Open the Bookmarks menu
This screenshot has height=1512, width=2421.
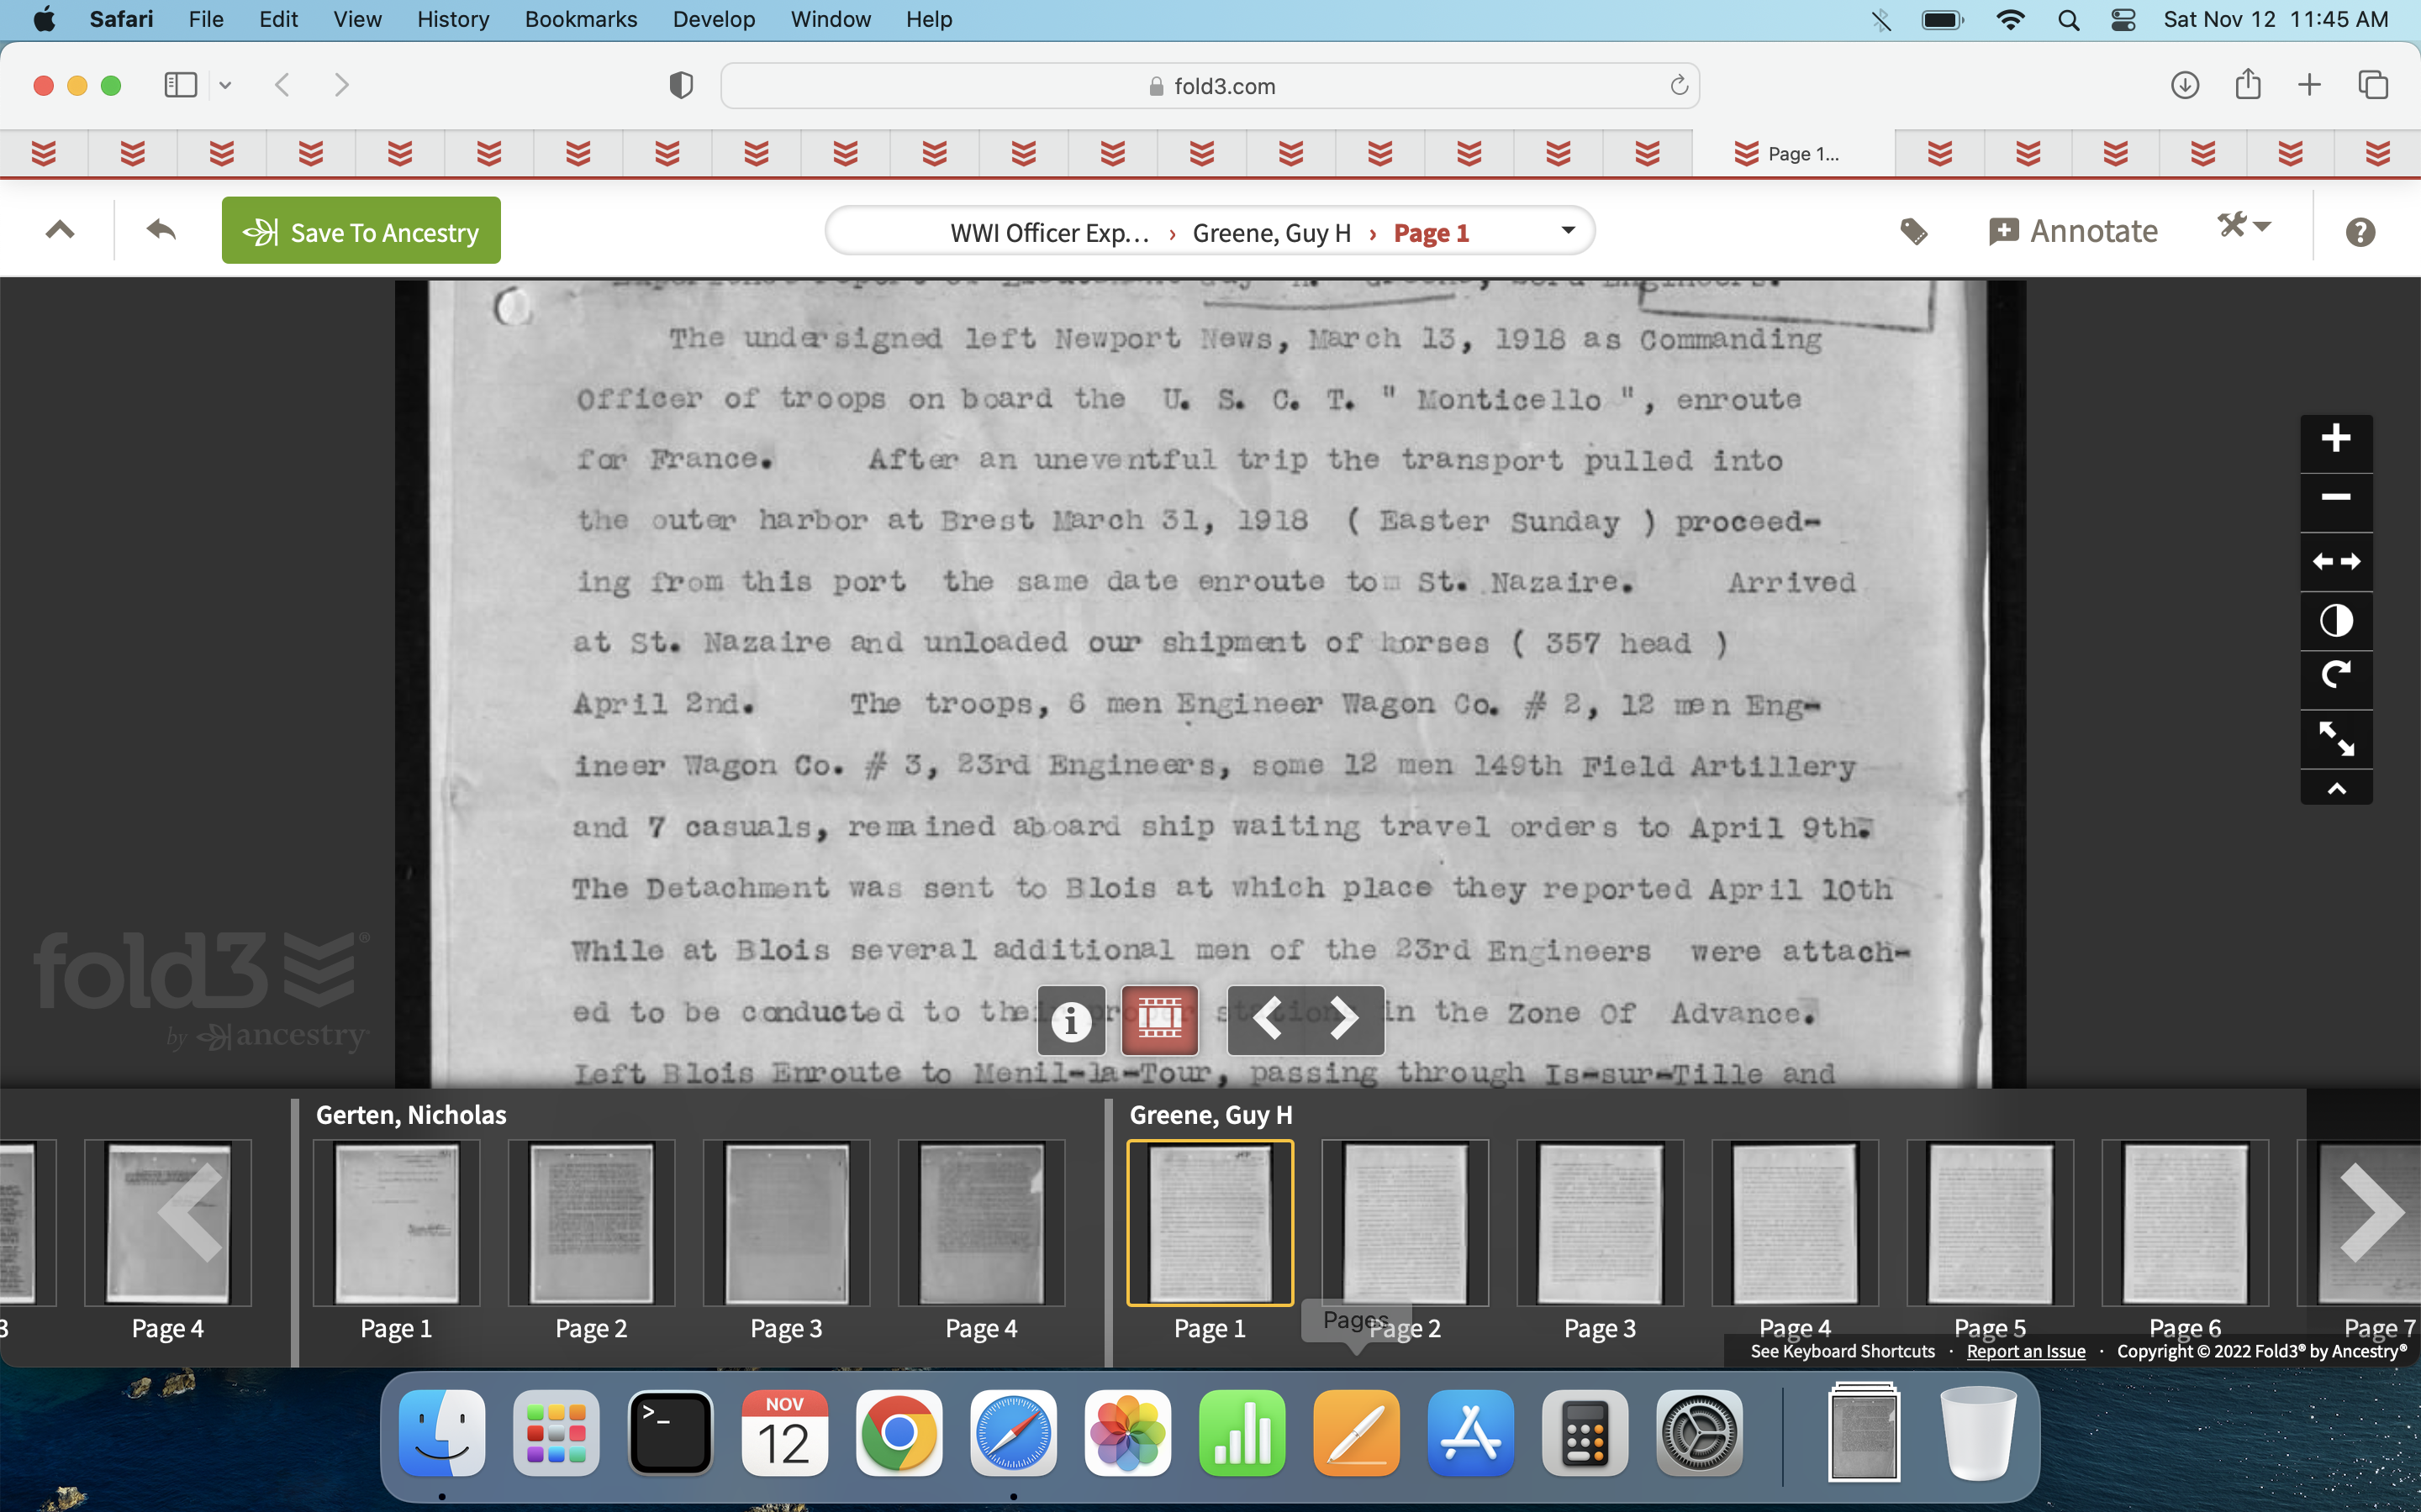point(580,19)
